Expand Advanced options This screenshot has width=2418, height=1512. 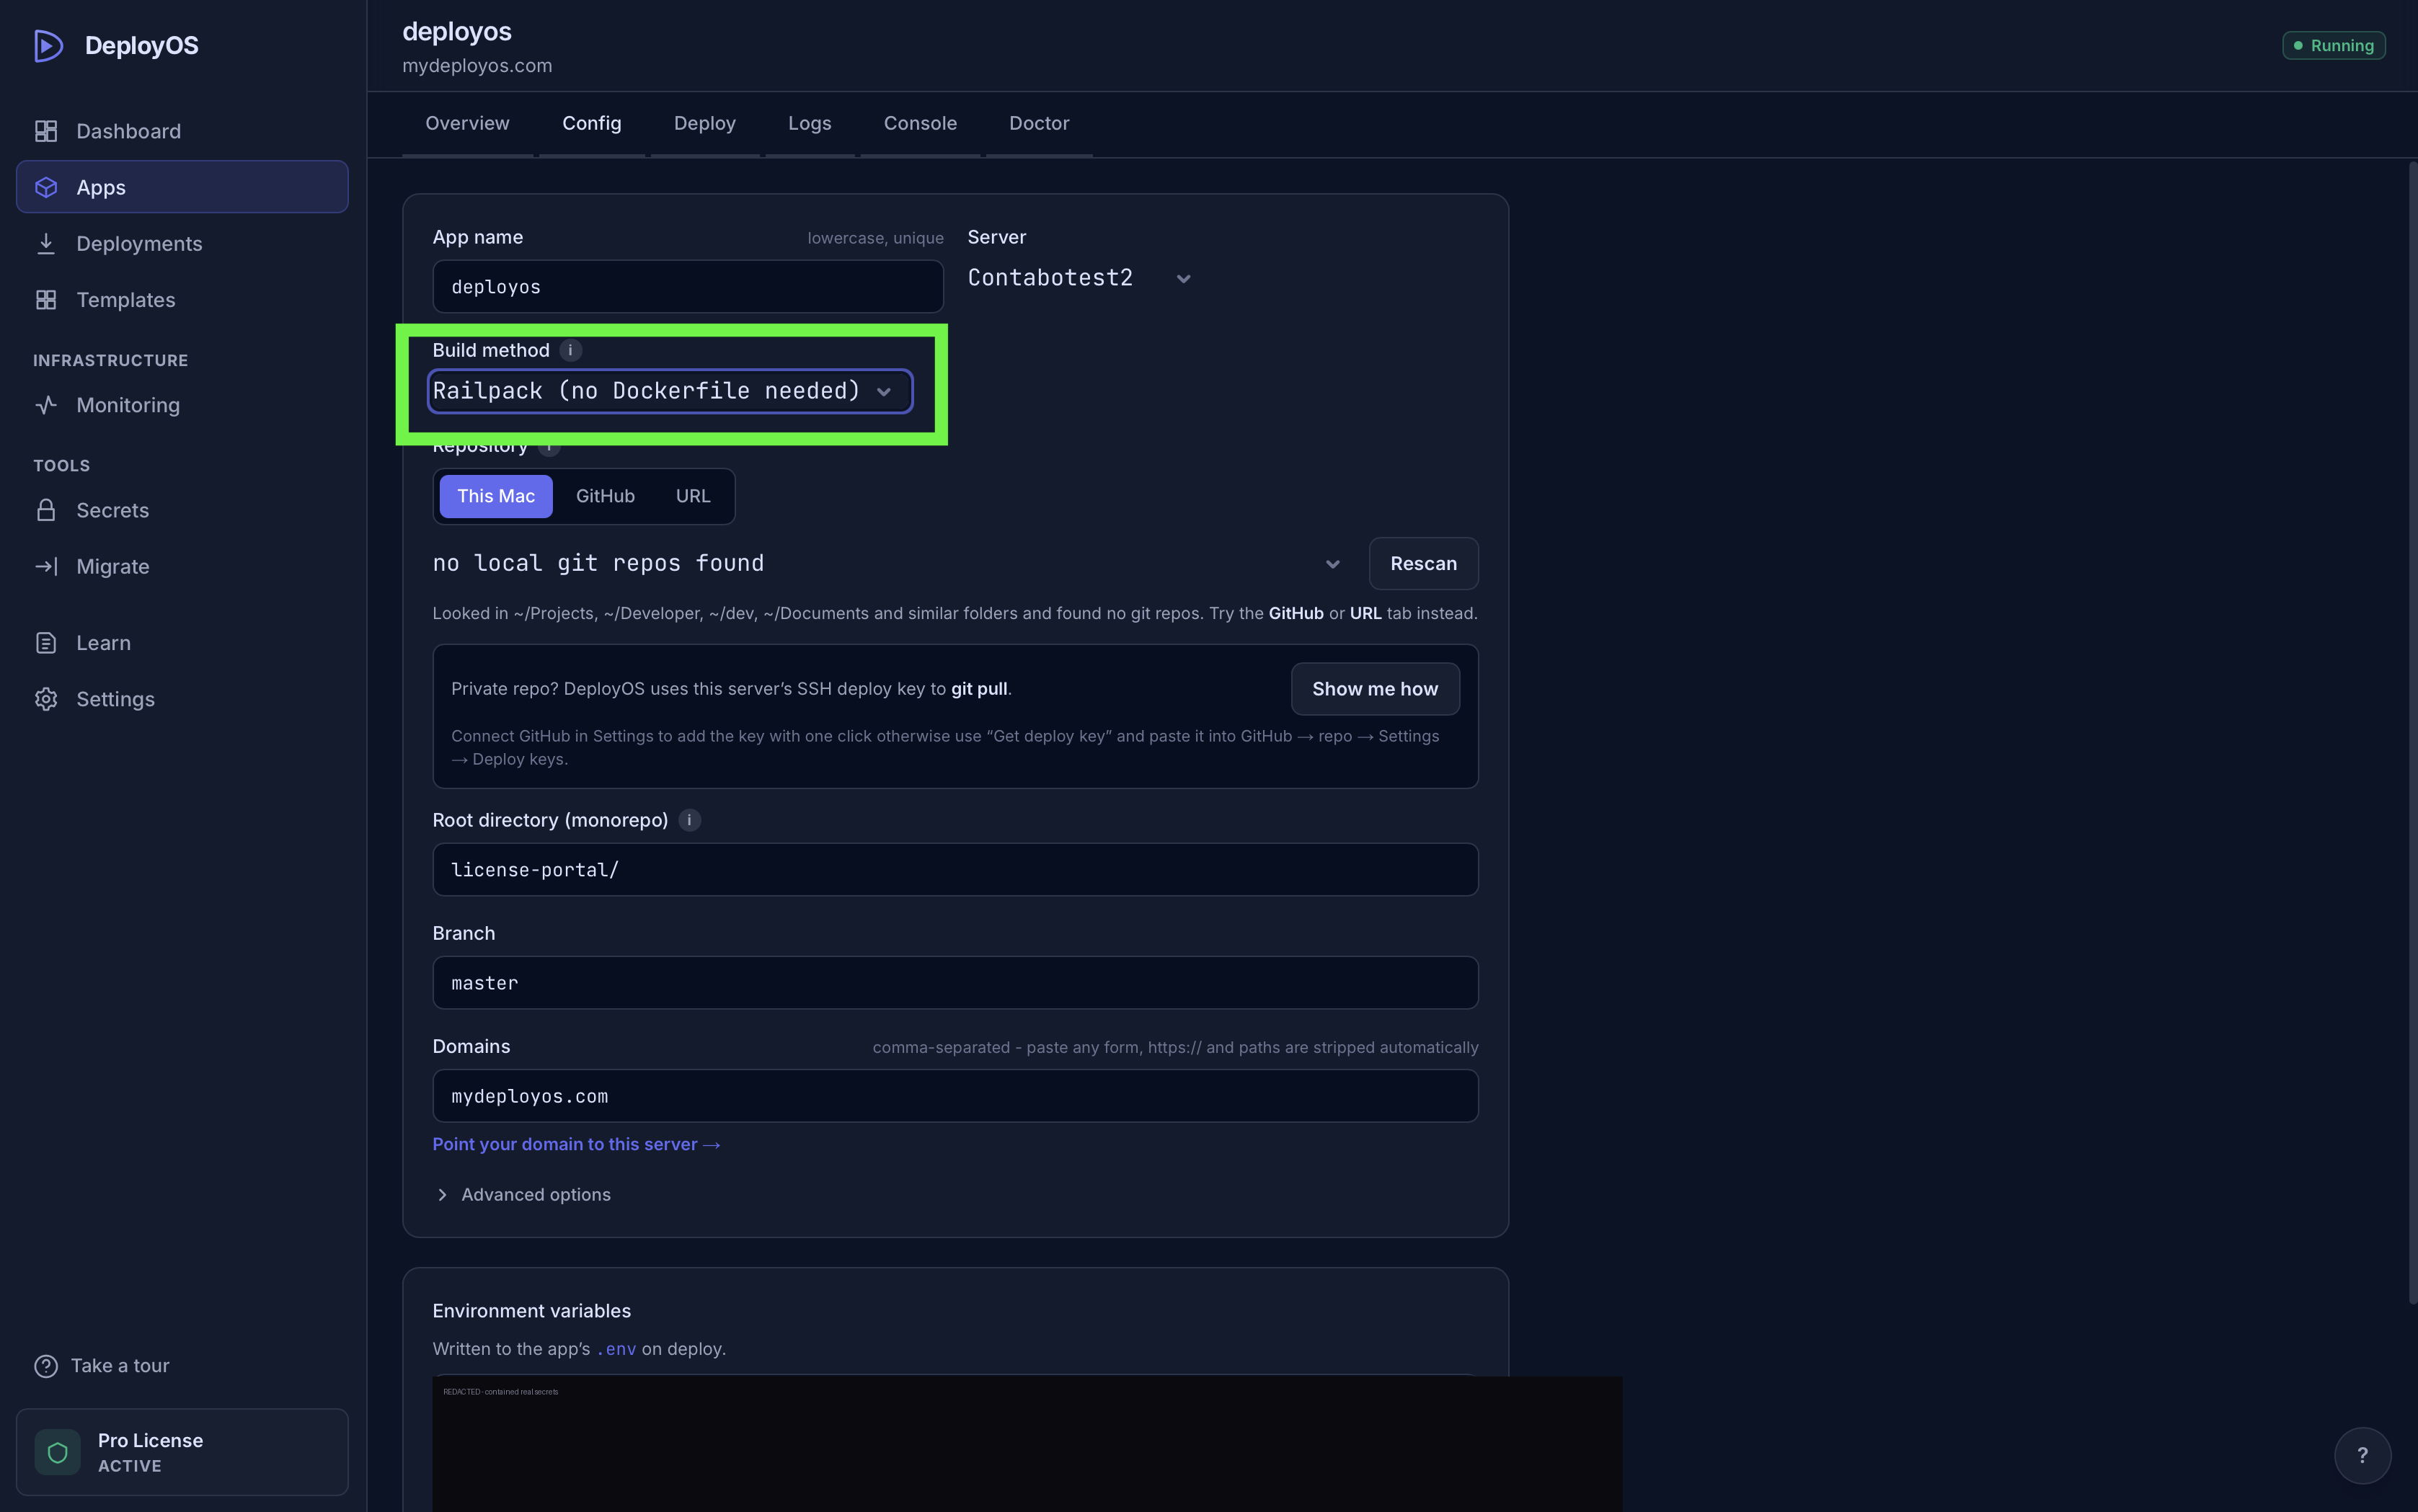click(x=523, y=1195)
